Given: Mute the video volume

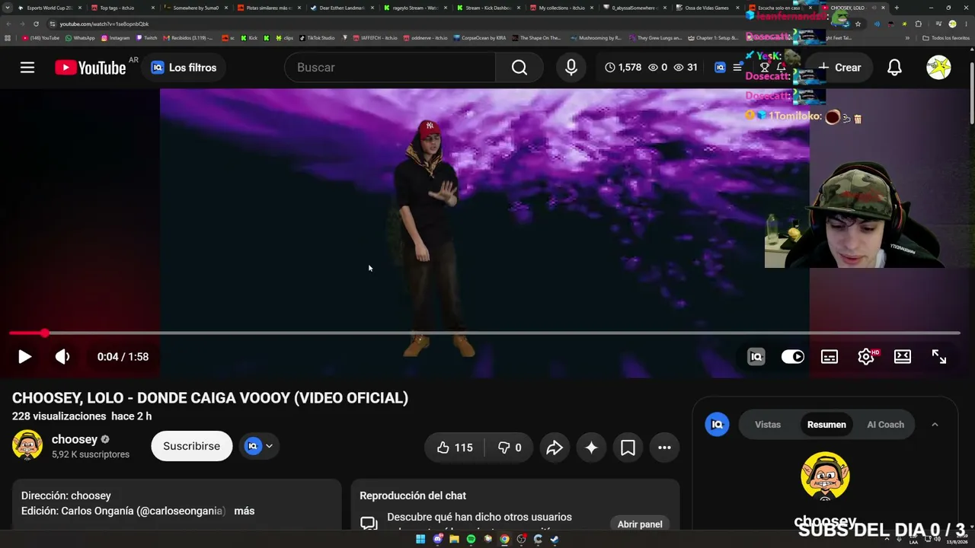Looking at the screenshot, I should (62, 356).
